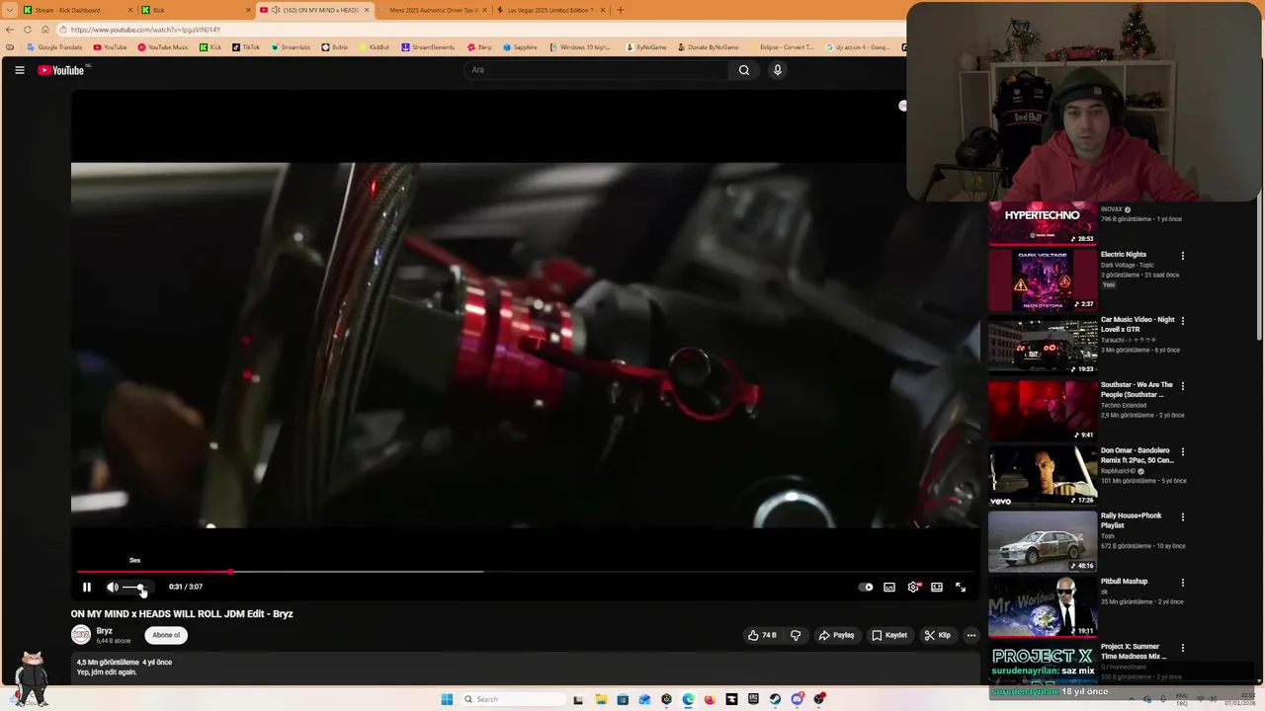Open Don Omar - Bandolero options menu

point(1182,451)
